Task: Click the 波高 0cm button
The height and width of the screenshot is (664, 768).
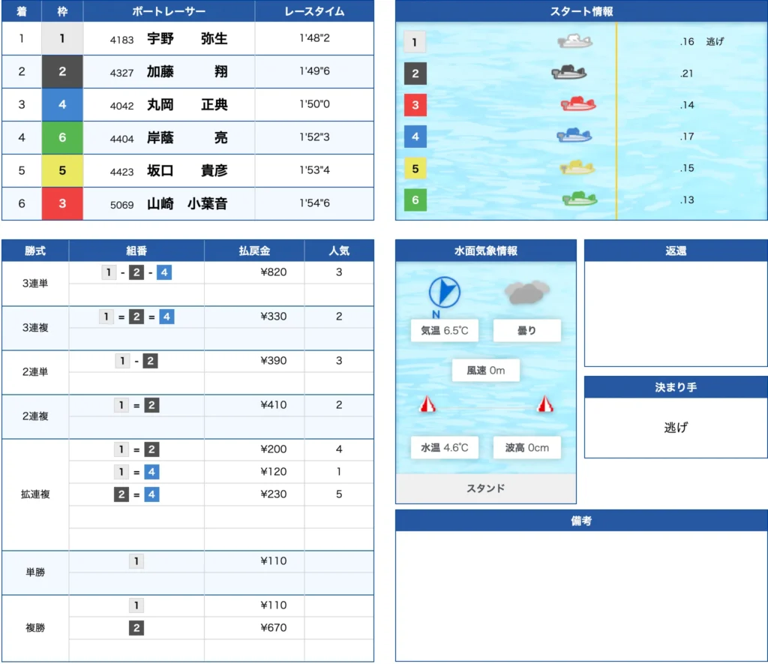Action: coord(526,447)
